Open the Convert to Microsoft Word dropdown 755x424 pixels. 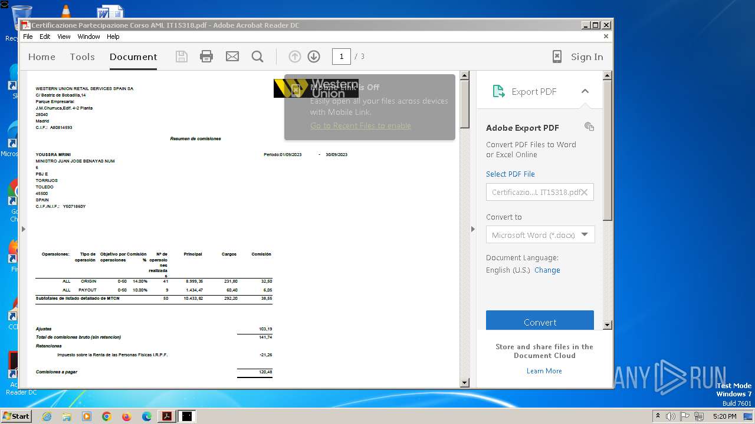(540, 234)
